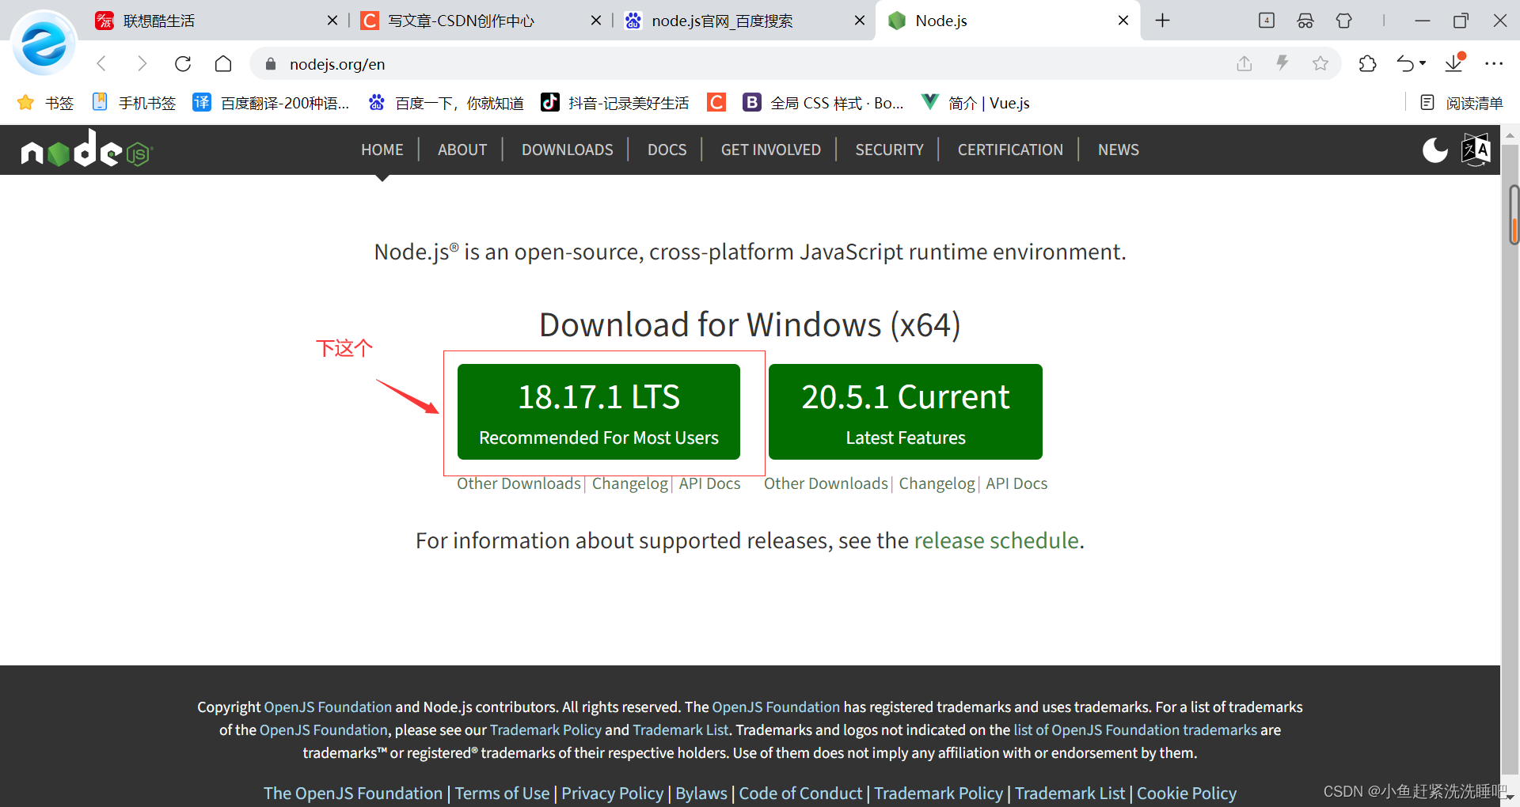Open 阅读清单 reading list

point(1461,102)
